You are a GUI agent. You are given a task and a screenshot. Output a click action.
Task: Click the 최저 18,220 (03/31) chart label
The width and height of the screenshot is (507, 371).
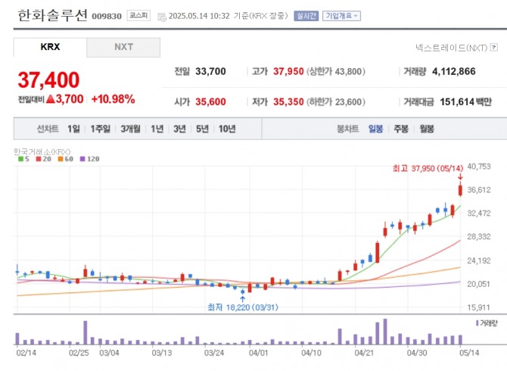tap(243, 307)
